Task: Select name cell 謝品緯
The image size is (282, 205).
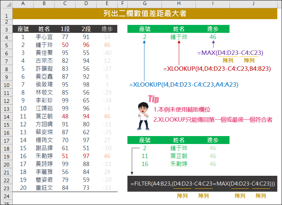Action: pos(44,148)
